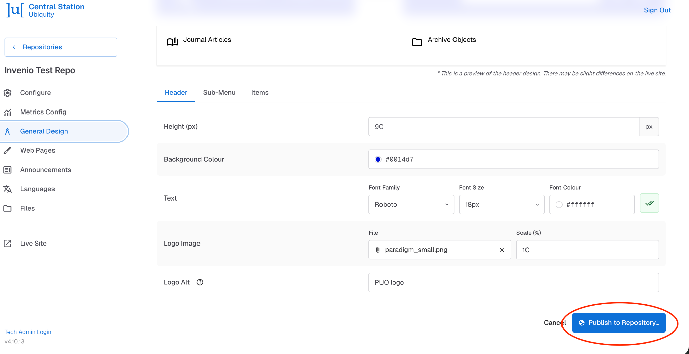Open the Items tab

click(x=260, y=93)
